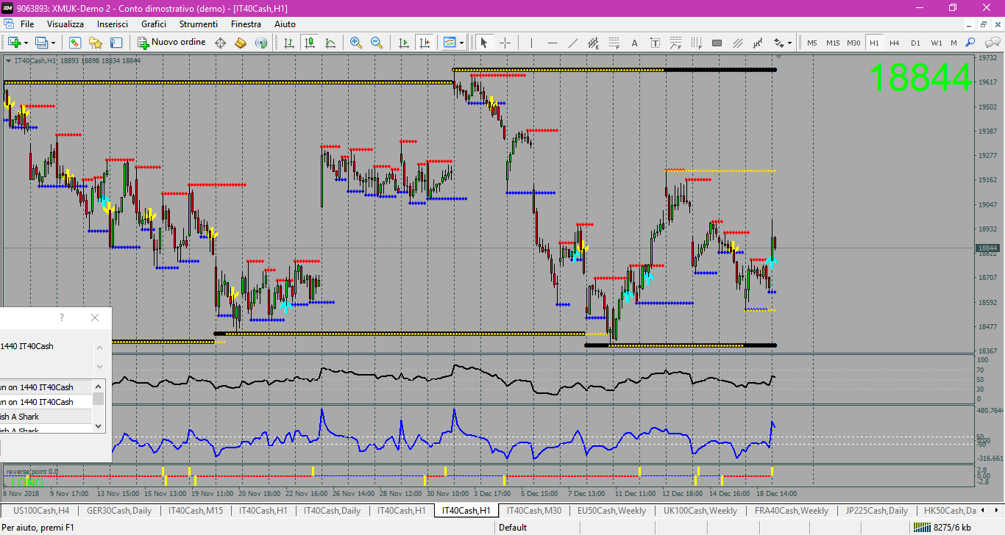
Task: Switch timeframe to M5
Action: [x=812, y=43]
